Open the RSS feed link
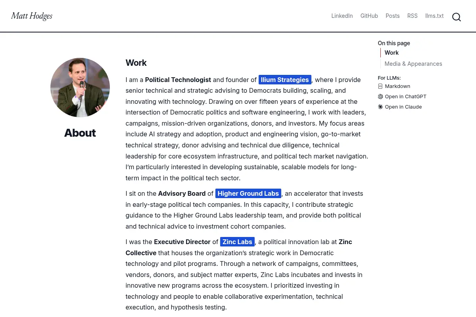 click(413, 16)
